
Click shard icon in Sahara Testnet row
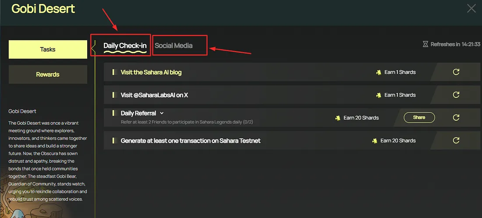tap(375, 141)
